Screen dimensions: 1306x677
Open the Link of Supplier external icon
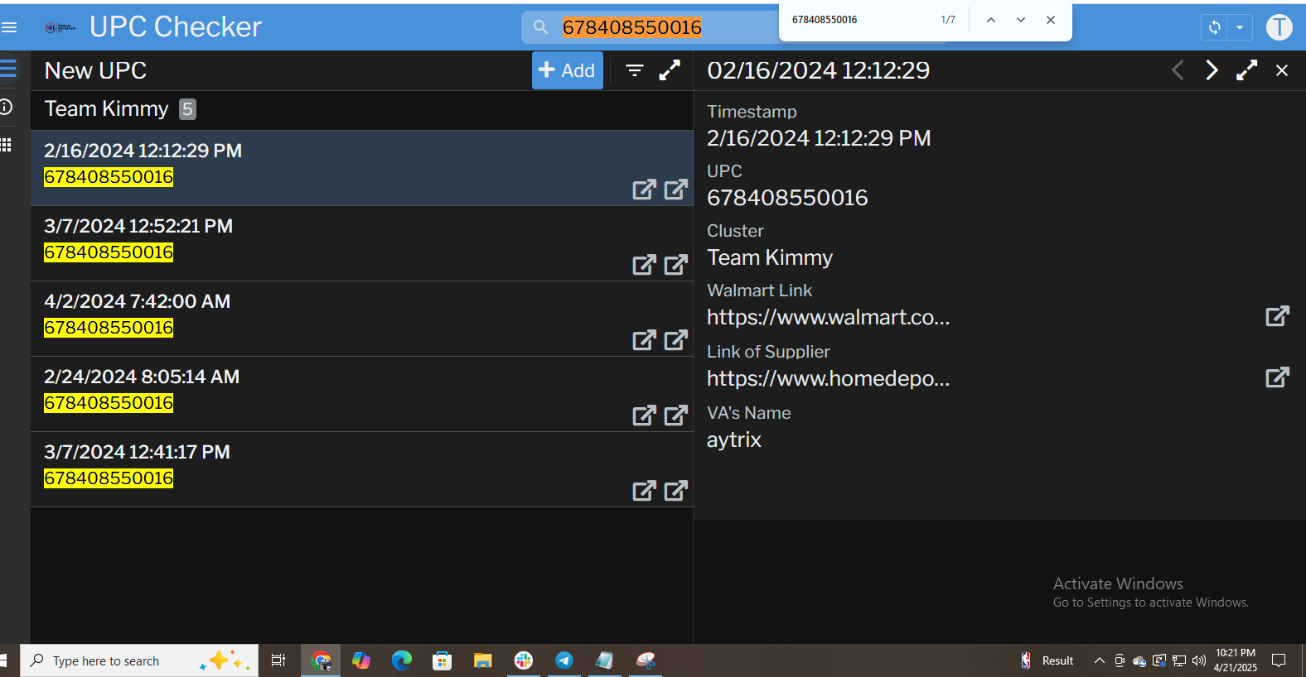coord(1277,377)
